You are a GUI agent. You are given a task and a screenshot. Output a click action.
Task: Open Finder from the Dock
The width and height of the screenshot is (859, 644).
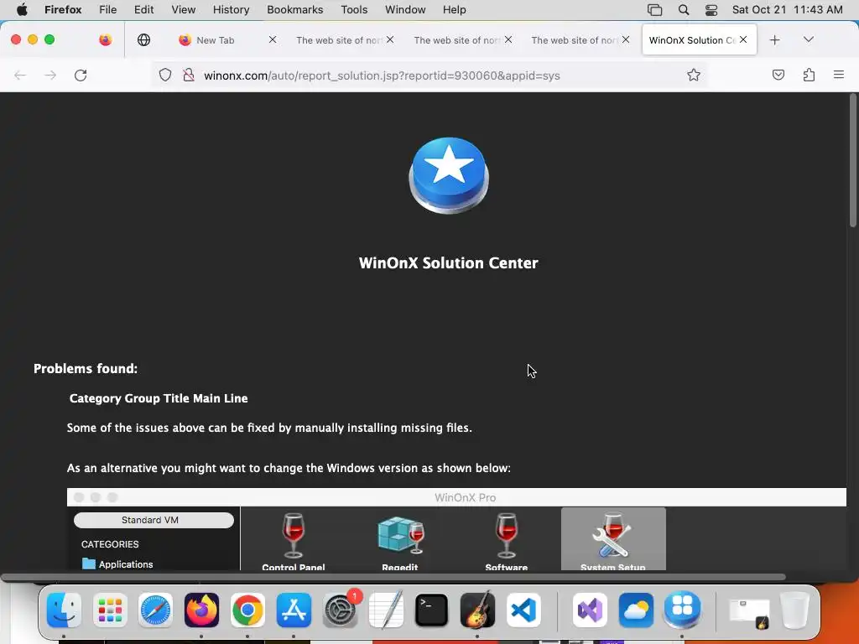(x=64, y=610)
